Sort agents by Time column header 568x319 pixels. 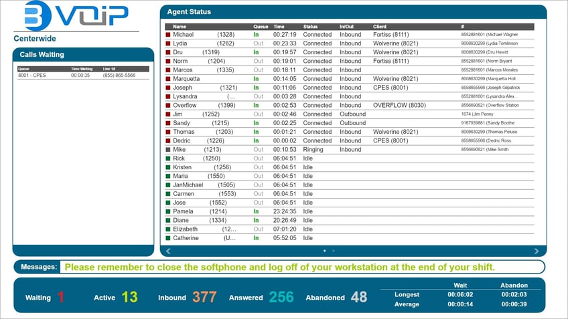point(279,27)
